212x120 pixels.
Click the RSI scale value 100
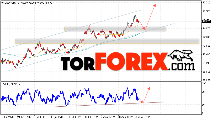click(x=204, y=84)
